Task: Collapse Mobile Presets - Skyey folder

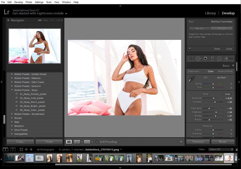Action: (12, 90)
